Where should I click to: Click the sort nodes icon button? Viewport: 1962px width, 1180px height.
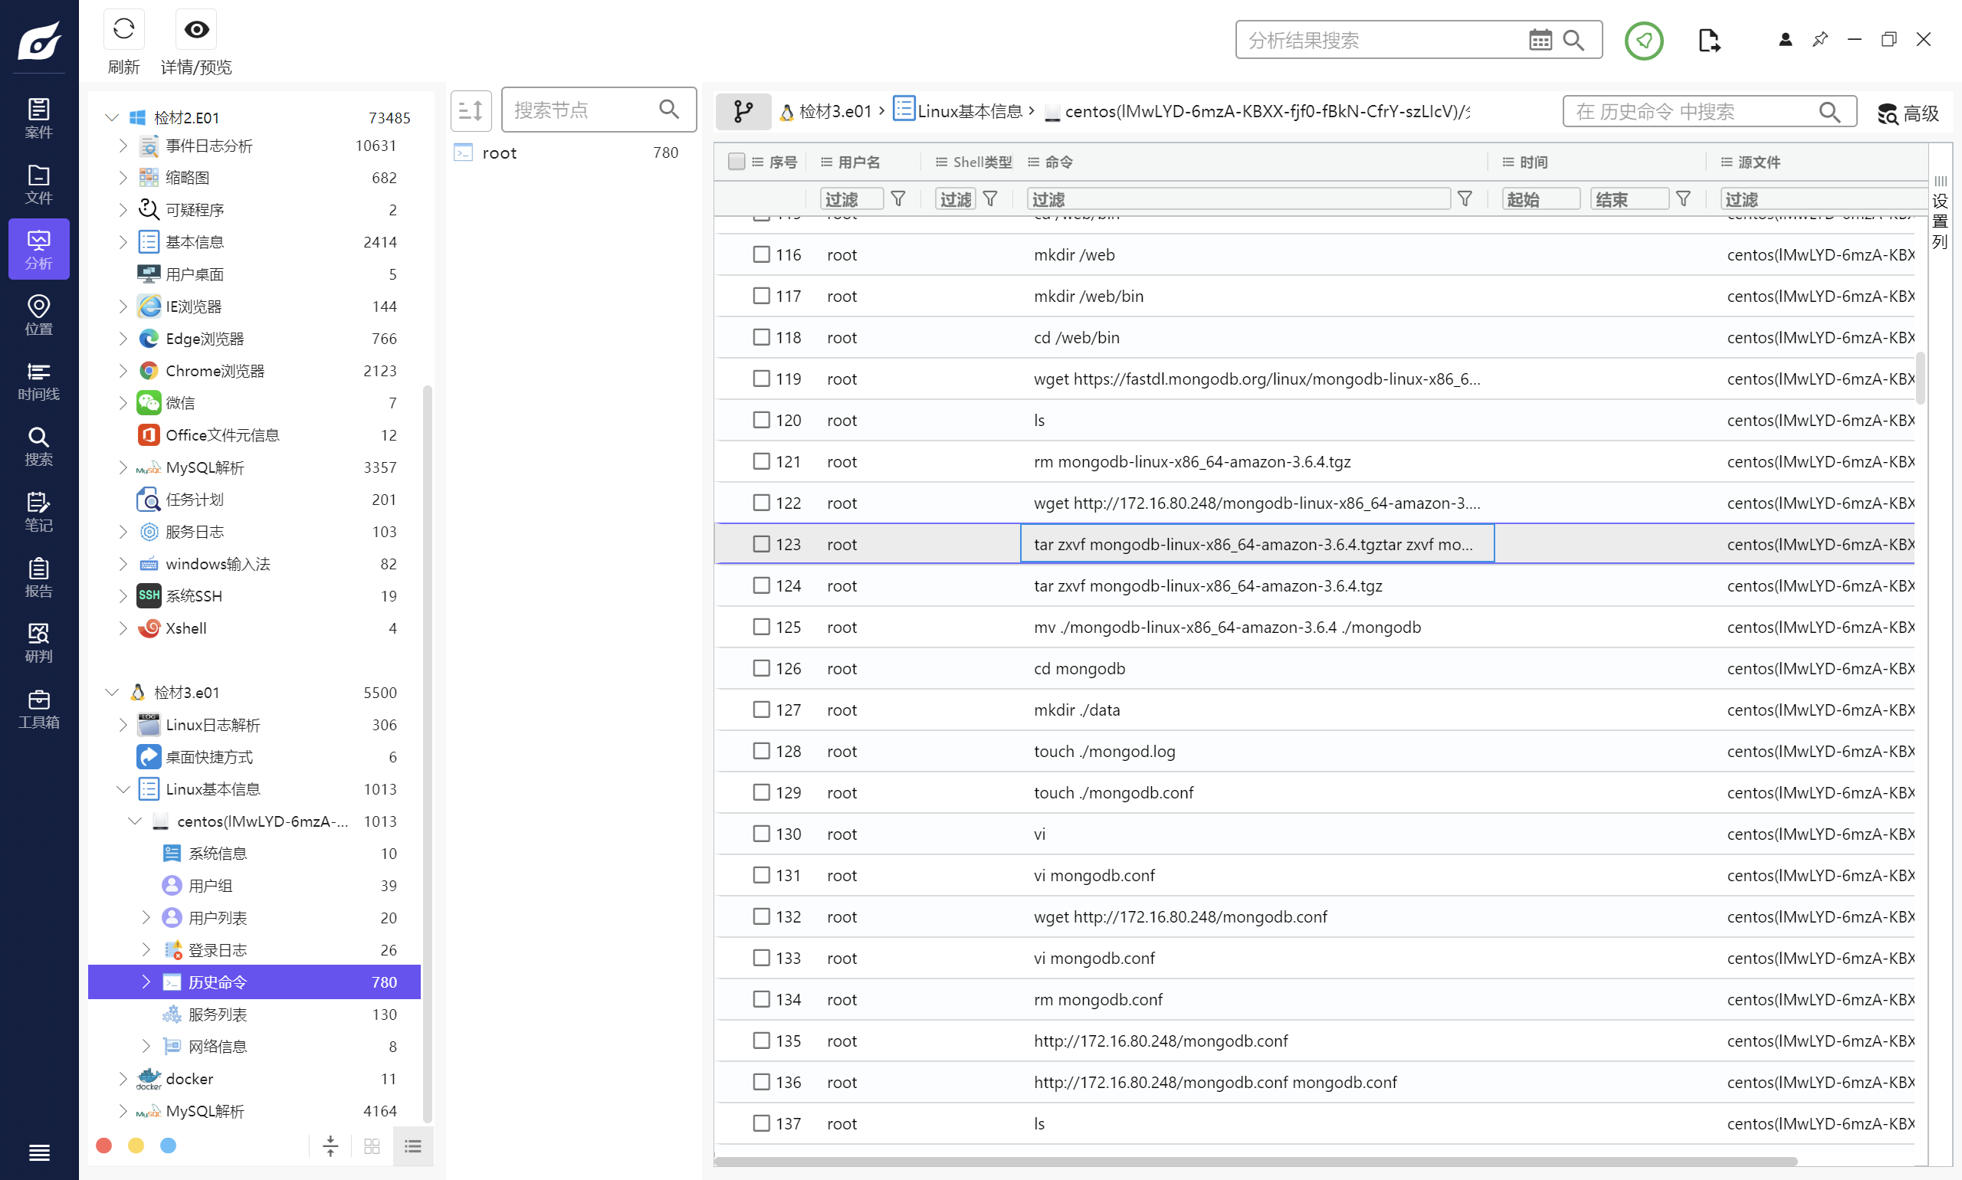[x=471, y=110]
